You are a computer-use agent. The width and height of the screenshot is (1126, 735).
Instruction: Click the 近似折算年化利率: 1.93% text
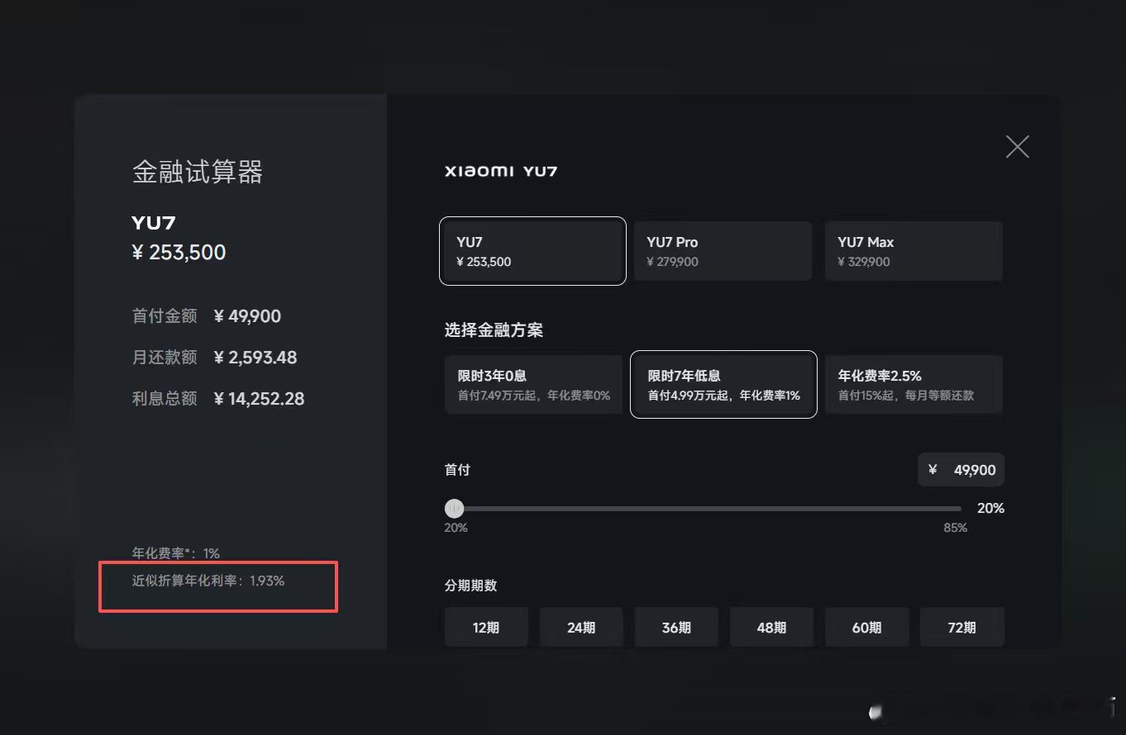point(208,581)
